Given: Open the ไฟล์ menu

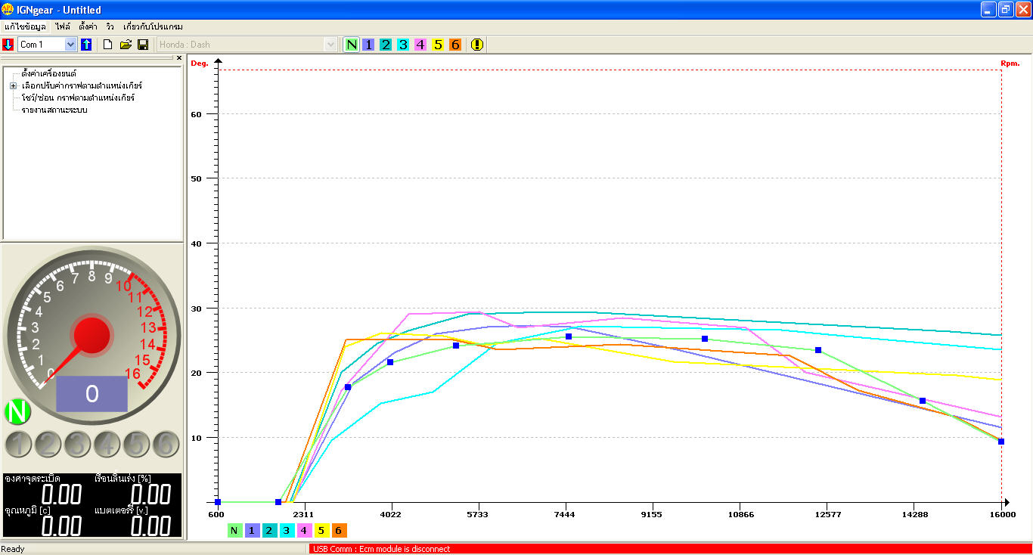Looking at the screenshot, I should pyautogui.click(x=63, y=26).
